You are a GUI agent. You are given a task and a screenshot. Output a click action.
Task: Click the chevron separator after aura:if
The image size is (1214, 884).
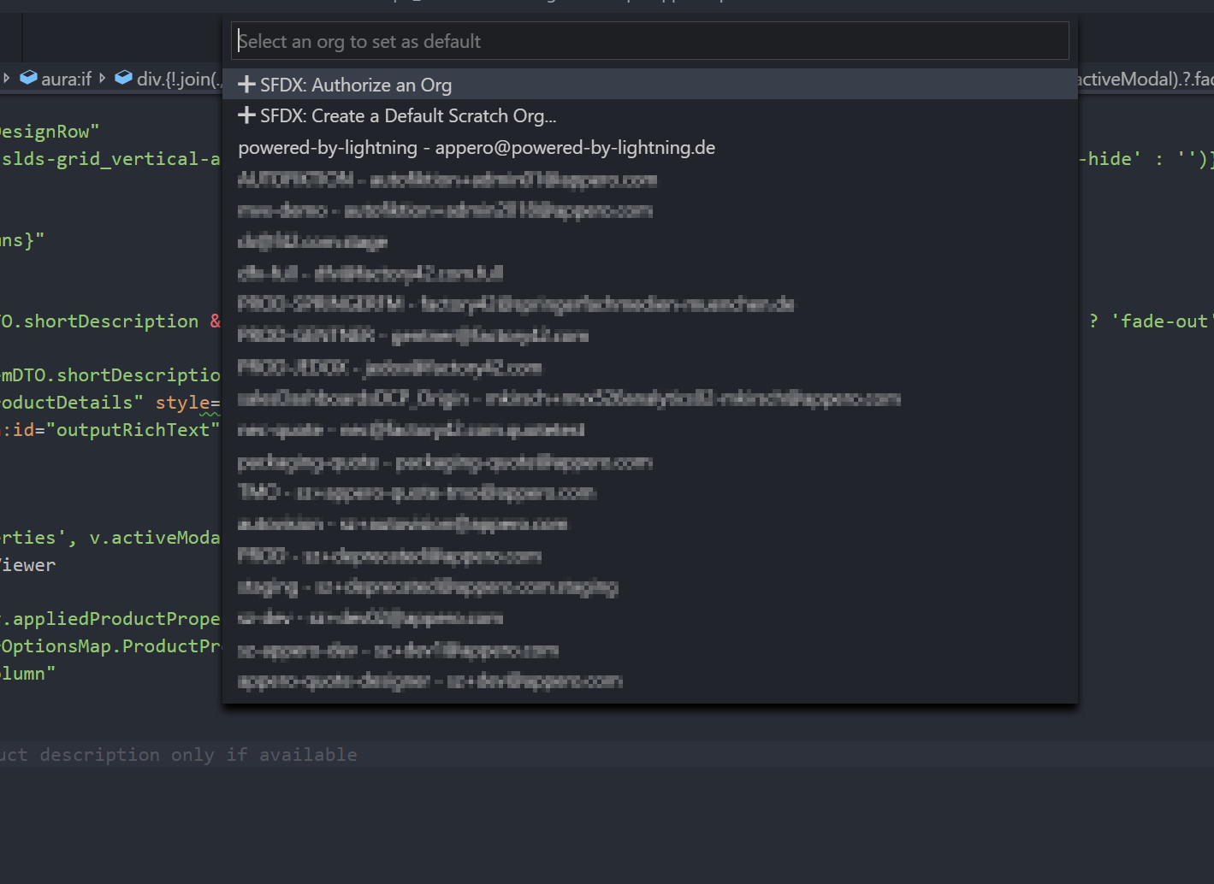click(x=102, y=77)
